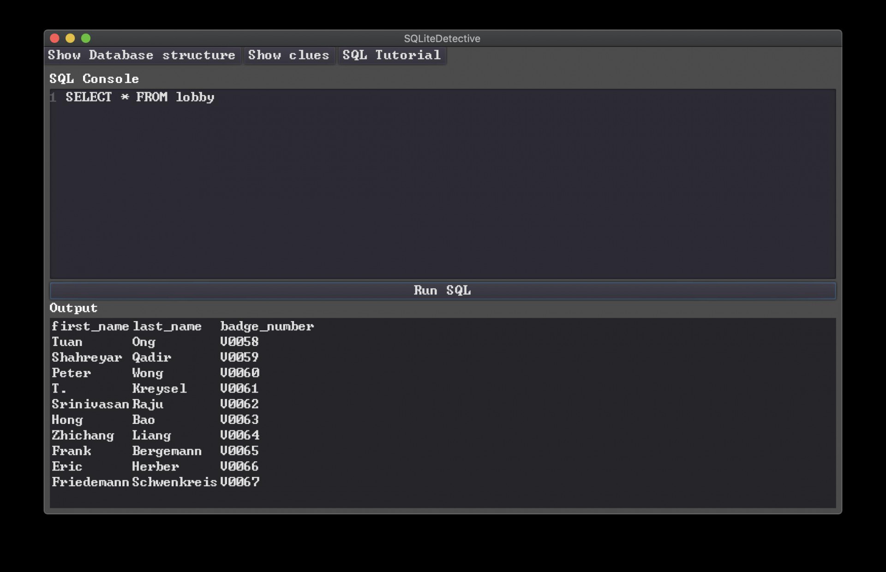The width and height of the screenshot is (886, 572).
Task: Click the first name Friedemann
Action: tap(90, 483)
